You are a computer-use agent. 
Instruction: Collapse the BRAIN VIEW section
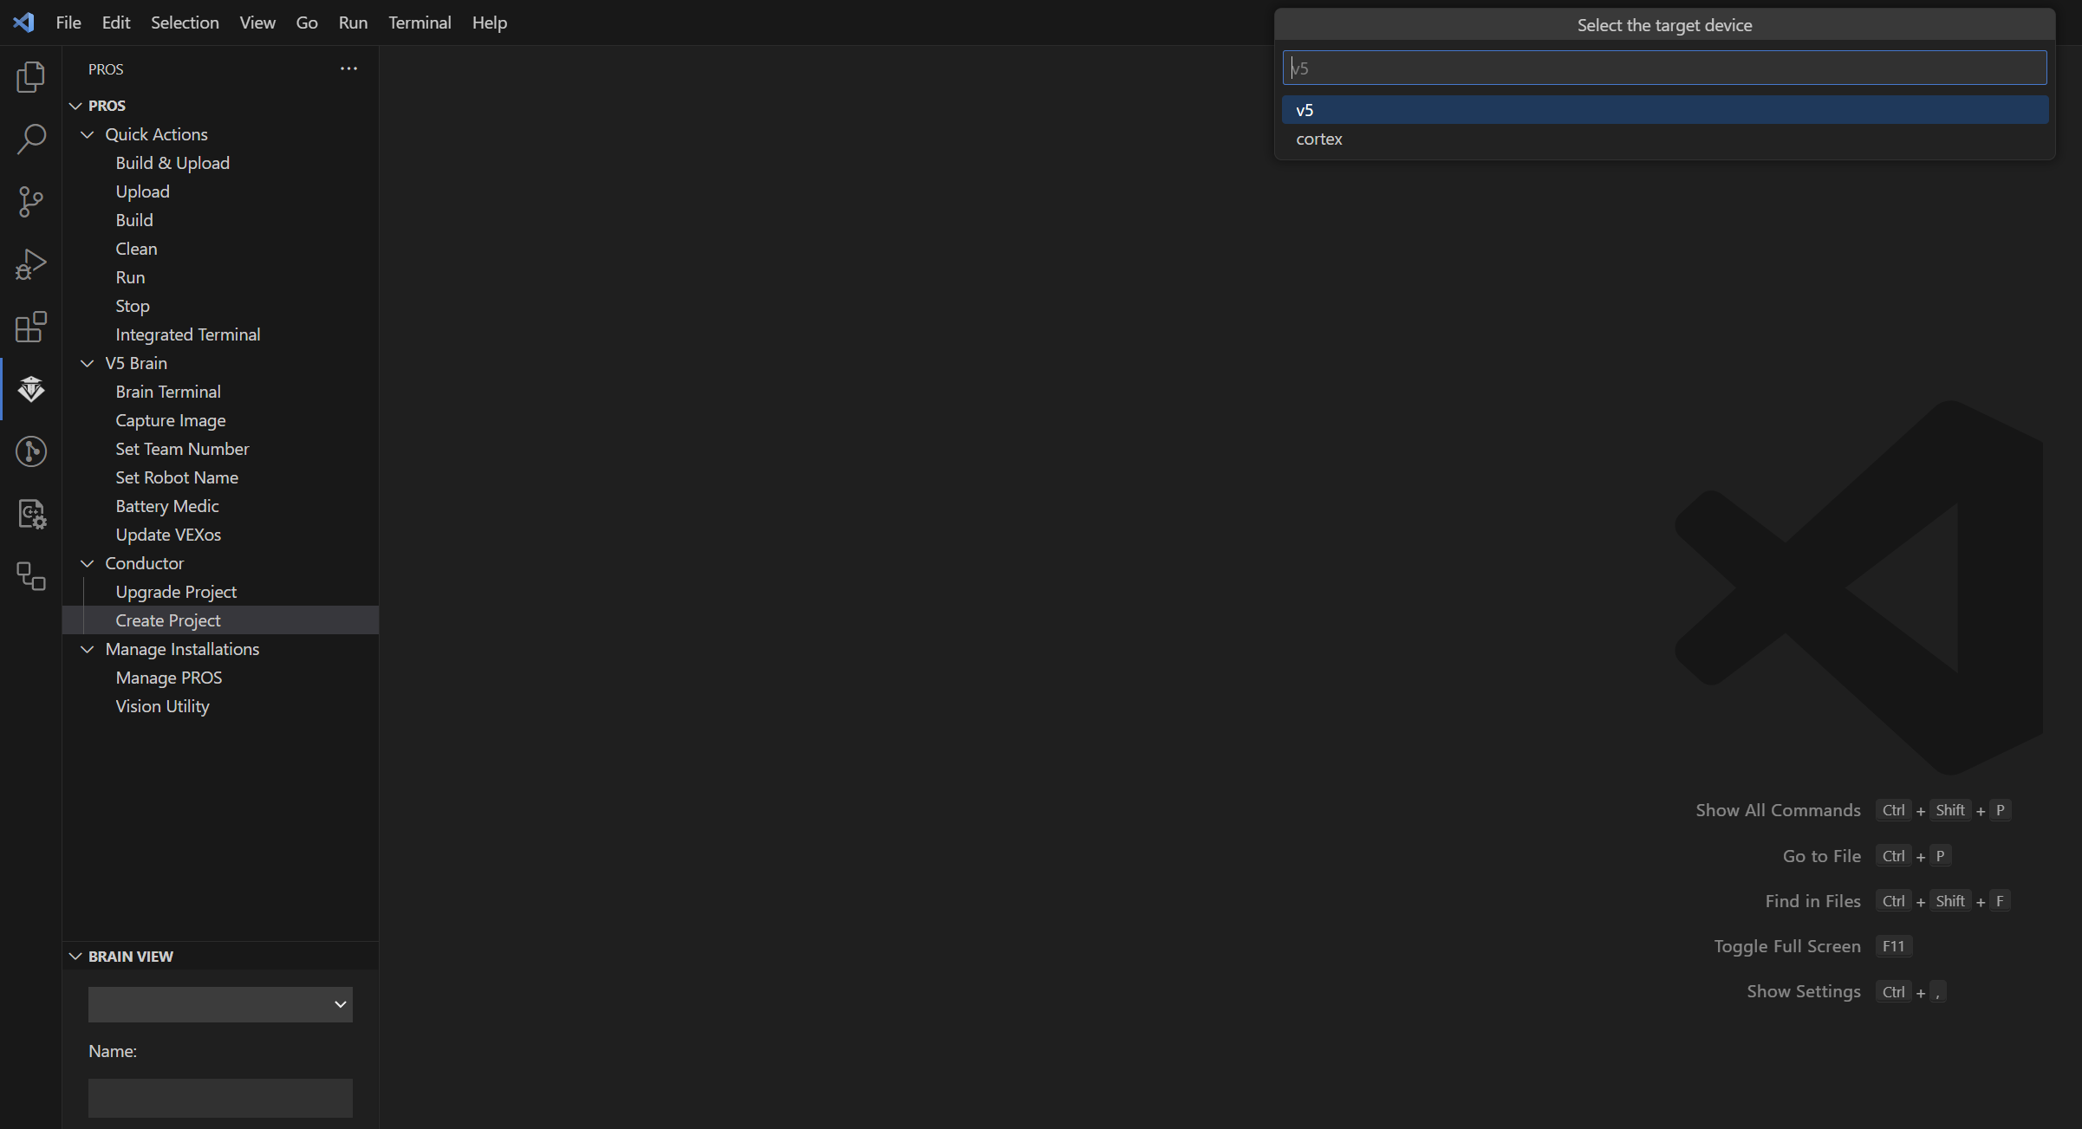pos(220,957)
